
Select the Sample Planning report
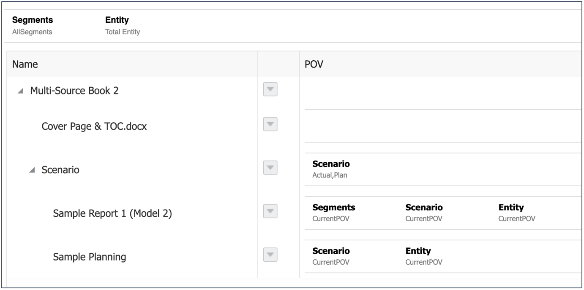tap(90, 257)
